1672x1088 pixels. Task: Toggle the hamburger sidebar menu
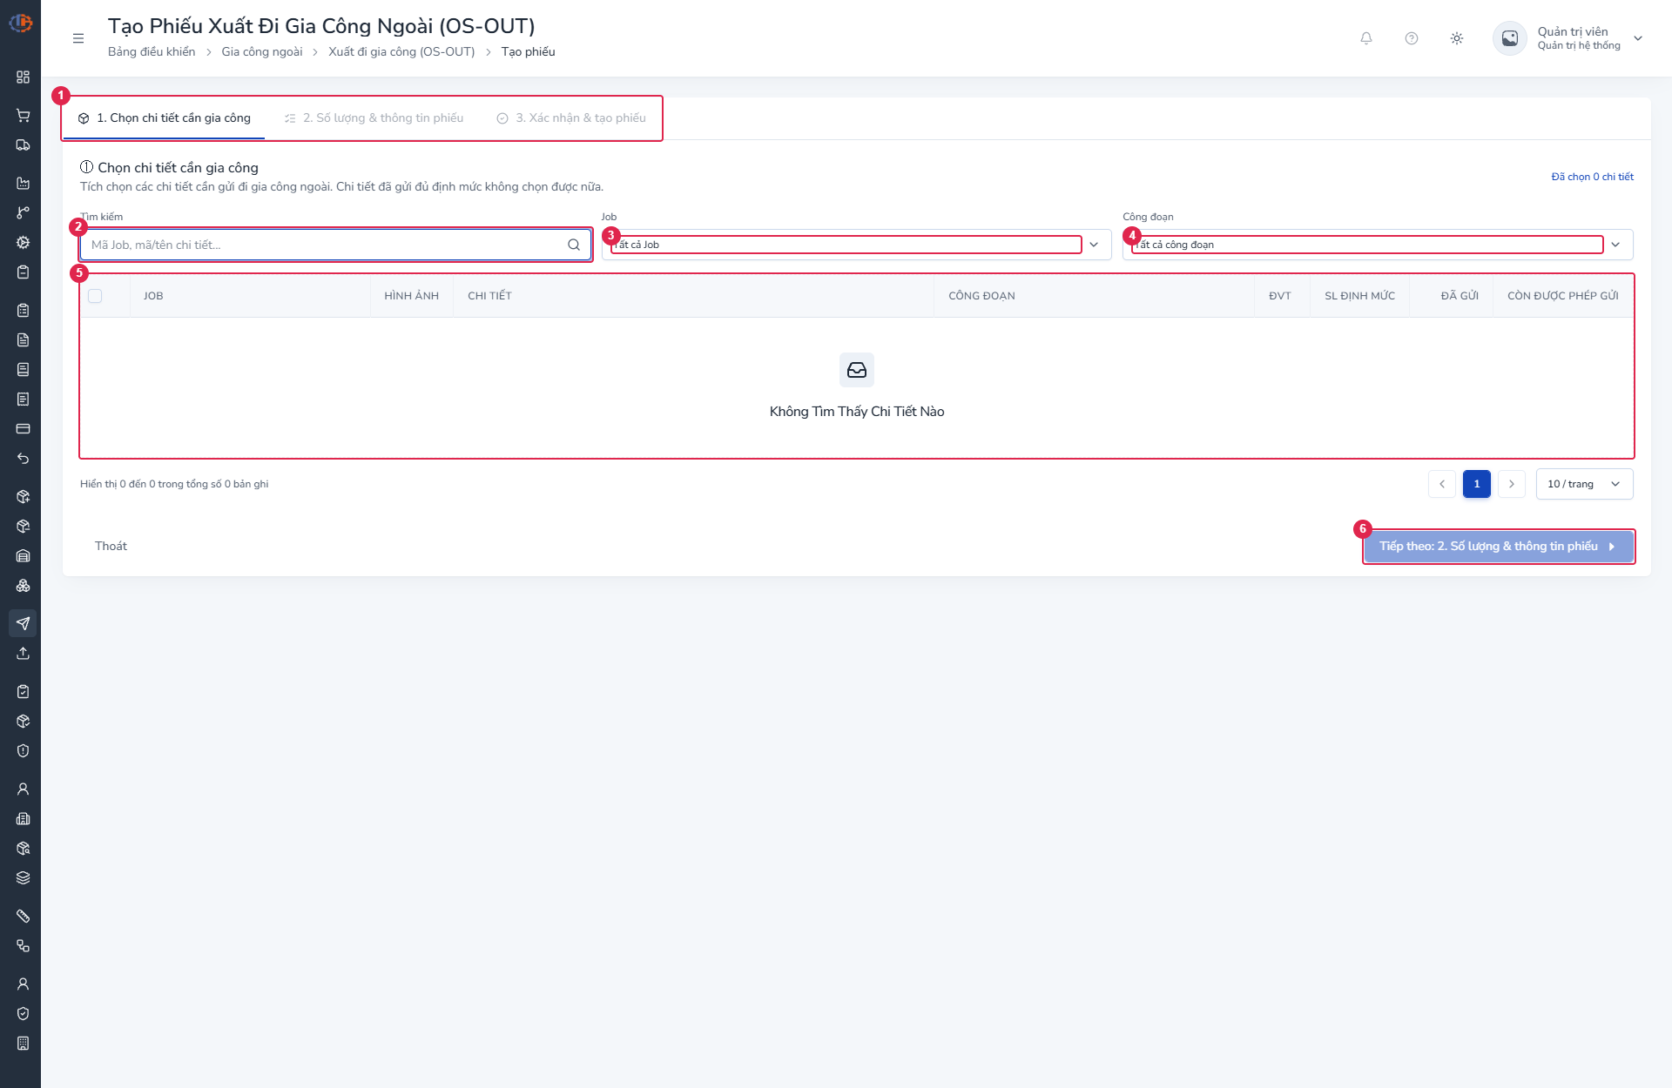coord(78,38)
